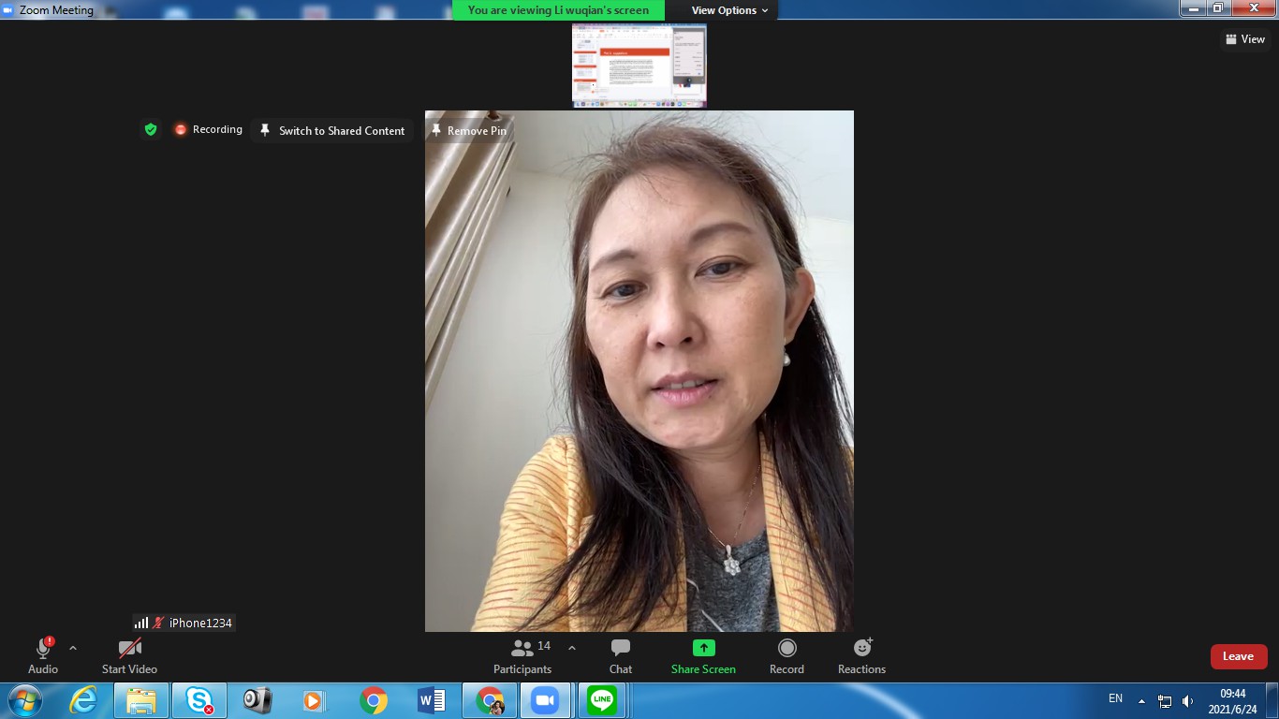Expand the Participants options arrow
This screenshot has height=719, width=1279.
coord(572,648)
